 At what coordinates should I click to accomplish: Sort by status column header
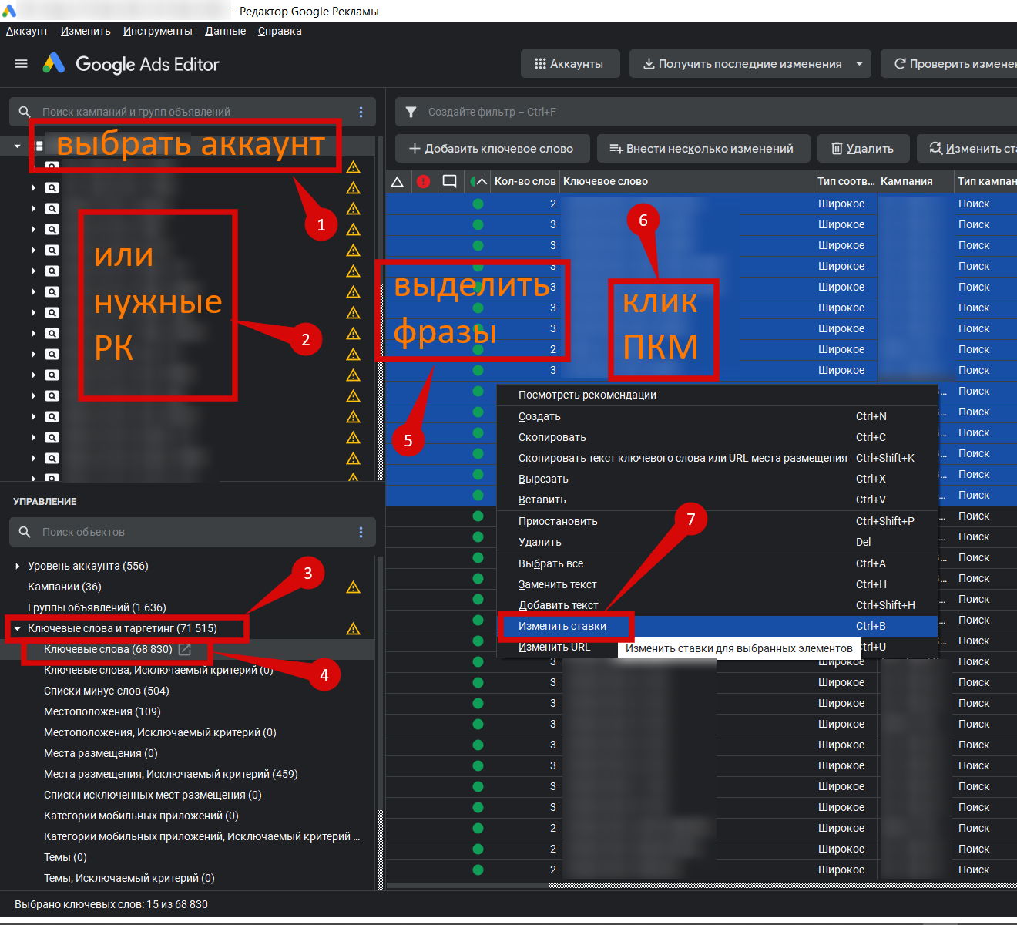(478, 182)
